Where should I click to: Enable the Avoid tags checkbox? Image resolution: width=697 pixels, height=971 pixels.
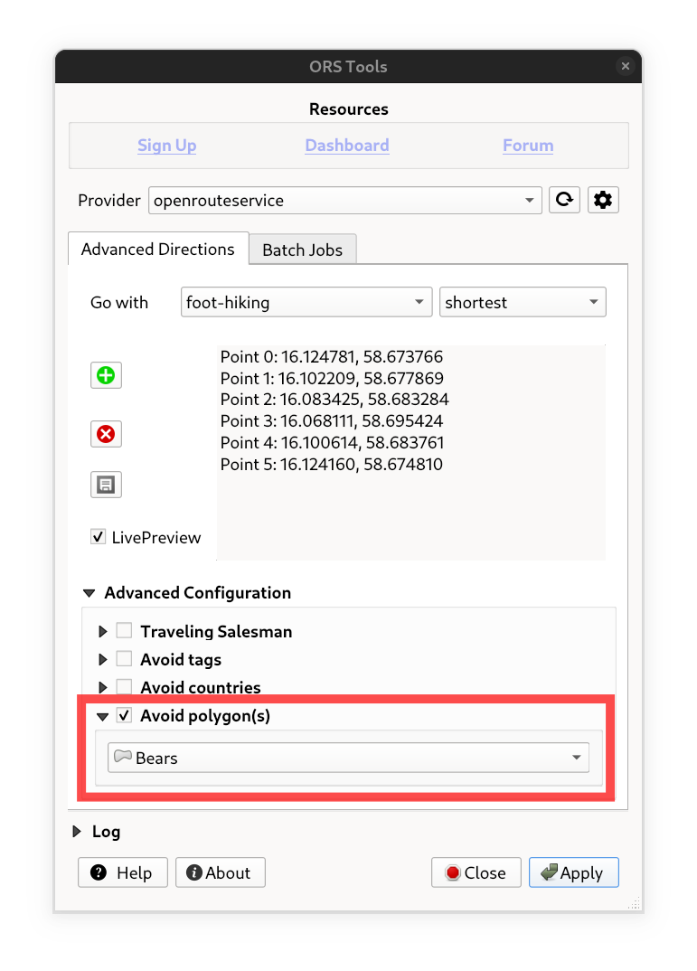pyautogui.click(x=124, y=660)
